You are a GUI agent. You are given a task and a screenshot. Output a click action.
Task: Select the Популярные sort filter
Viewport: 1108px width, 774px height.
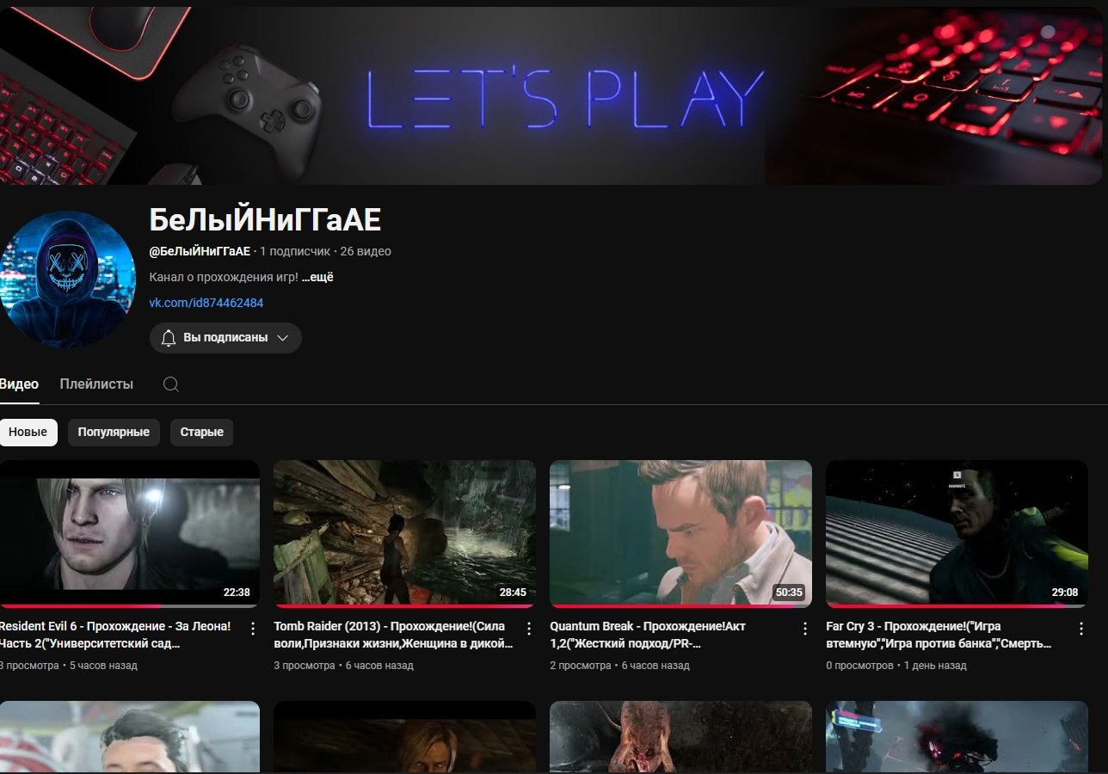pyautogui.click(x=114, y=432)
